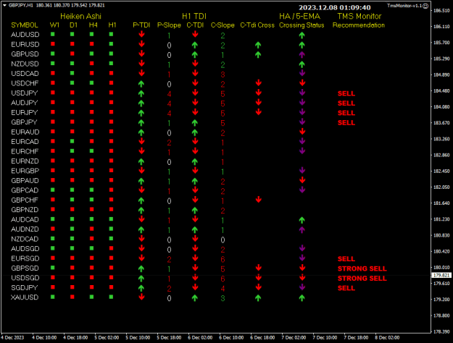Image resolution: width=453 pixels, height=343 pixels.
Task: Select the EURUSD H1 green square
Action: click(111, 44)
